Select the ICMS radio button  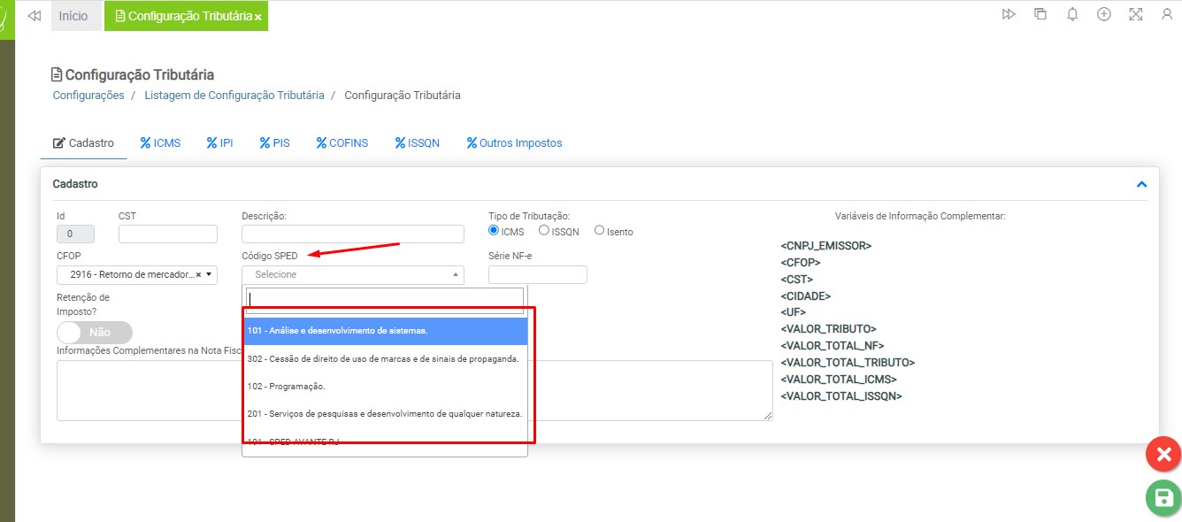coord(495,231)
